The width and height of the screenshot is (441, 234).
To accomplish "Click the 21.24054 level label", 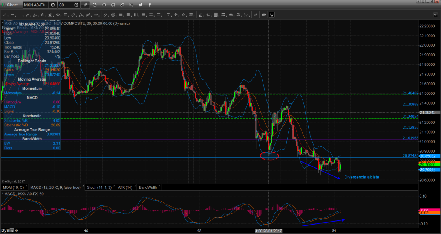I will pos(410,117).
